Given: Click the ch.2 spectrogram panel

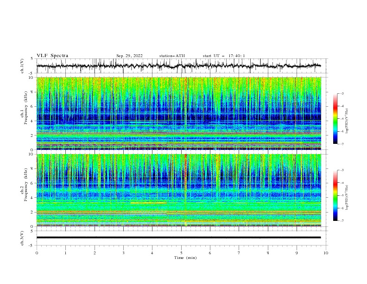Looking at the screenshot, I should tap(178, 190).
